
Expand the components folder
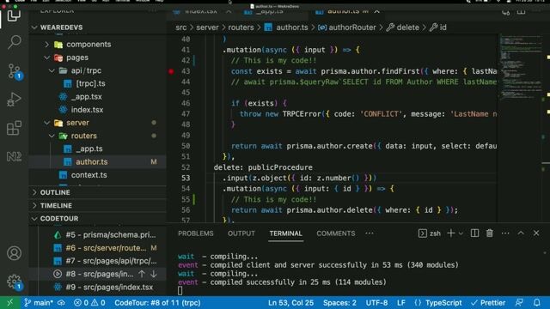pyautogui.click(x=47, y=45)
